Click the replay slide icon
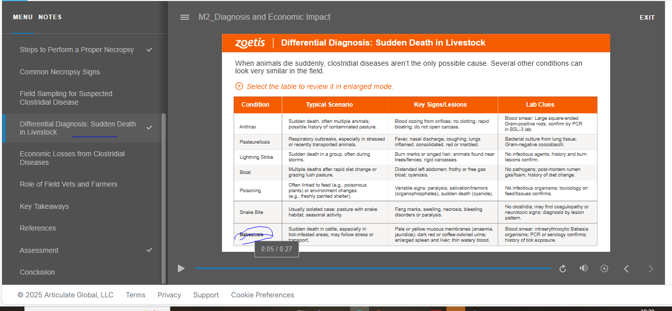 (563, 269)
